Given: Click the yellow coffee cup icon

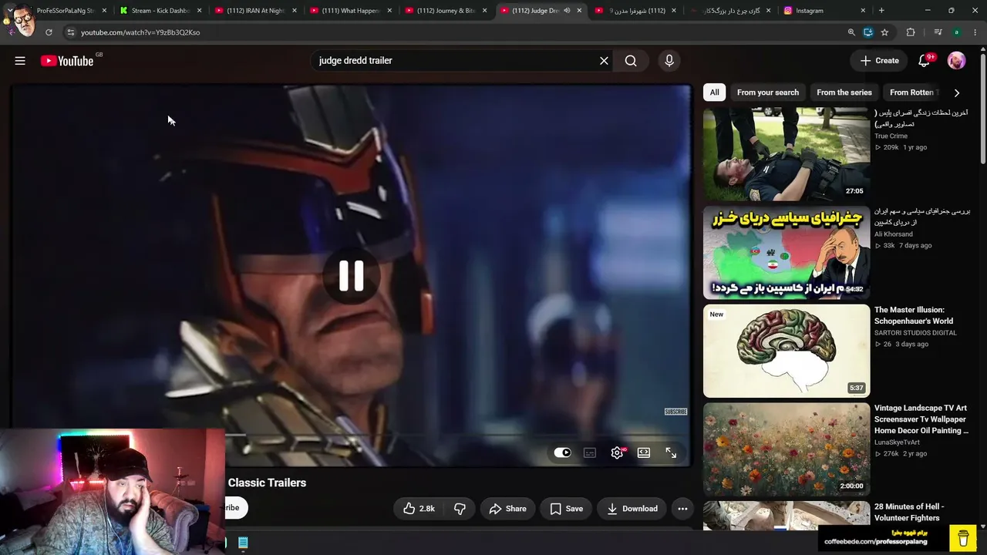Looking at the screenshot, I should point(963,537).
